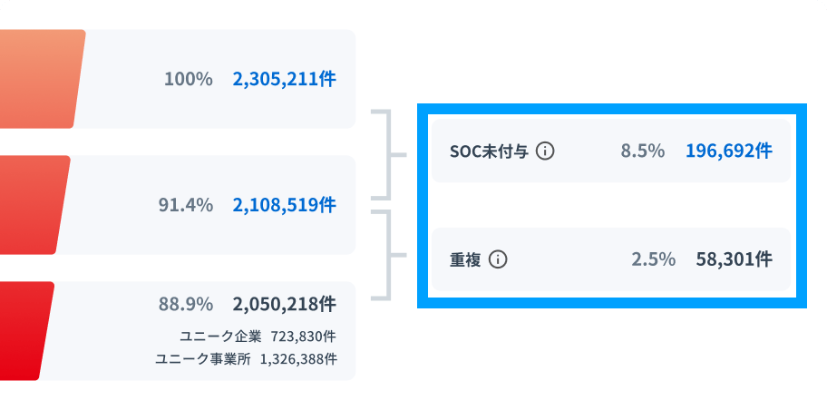Viewport: 827px width, 410px height.
Task: Click the 2.5% 重複 percentage
Action: click(654, 259)
